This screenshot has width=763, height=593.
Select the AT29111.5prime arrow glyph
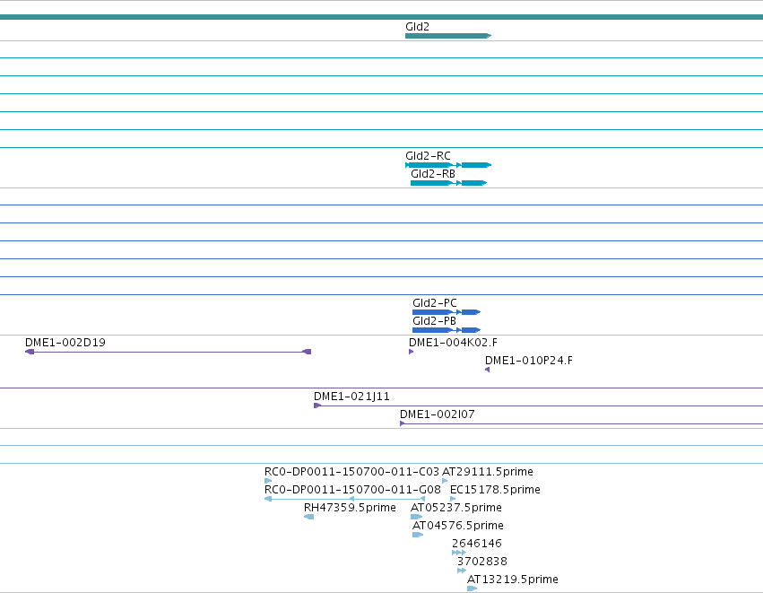coord(445,481)
